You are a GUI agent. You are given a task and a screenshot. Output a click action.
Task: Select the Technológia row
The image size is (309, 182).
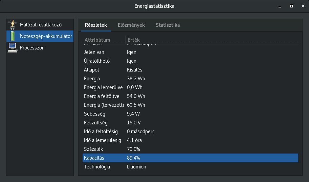(190, 167)
